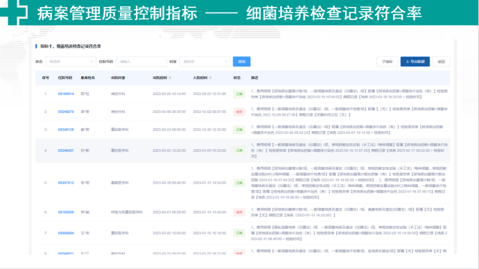
Task: Click the green 正确 status tag in row 3
Action: [x=239, y=130]
